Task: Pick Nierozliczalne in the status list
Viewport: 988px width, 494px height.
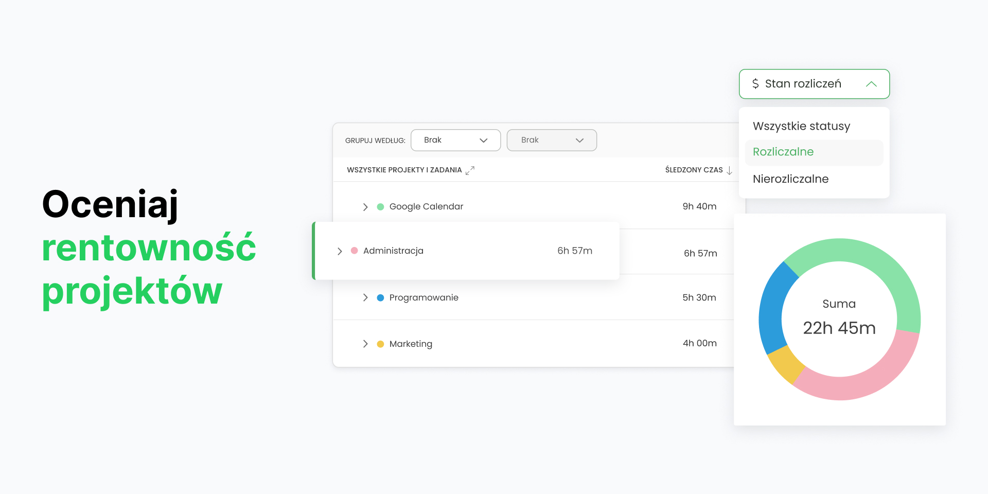Action: [x=790, y=179]
